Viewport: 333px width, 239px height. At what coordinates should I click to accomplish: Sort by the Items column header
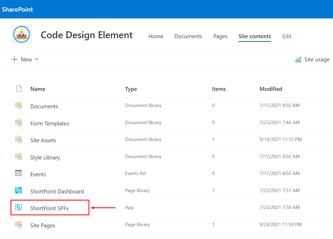click(219, 89)
